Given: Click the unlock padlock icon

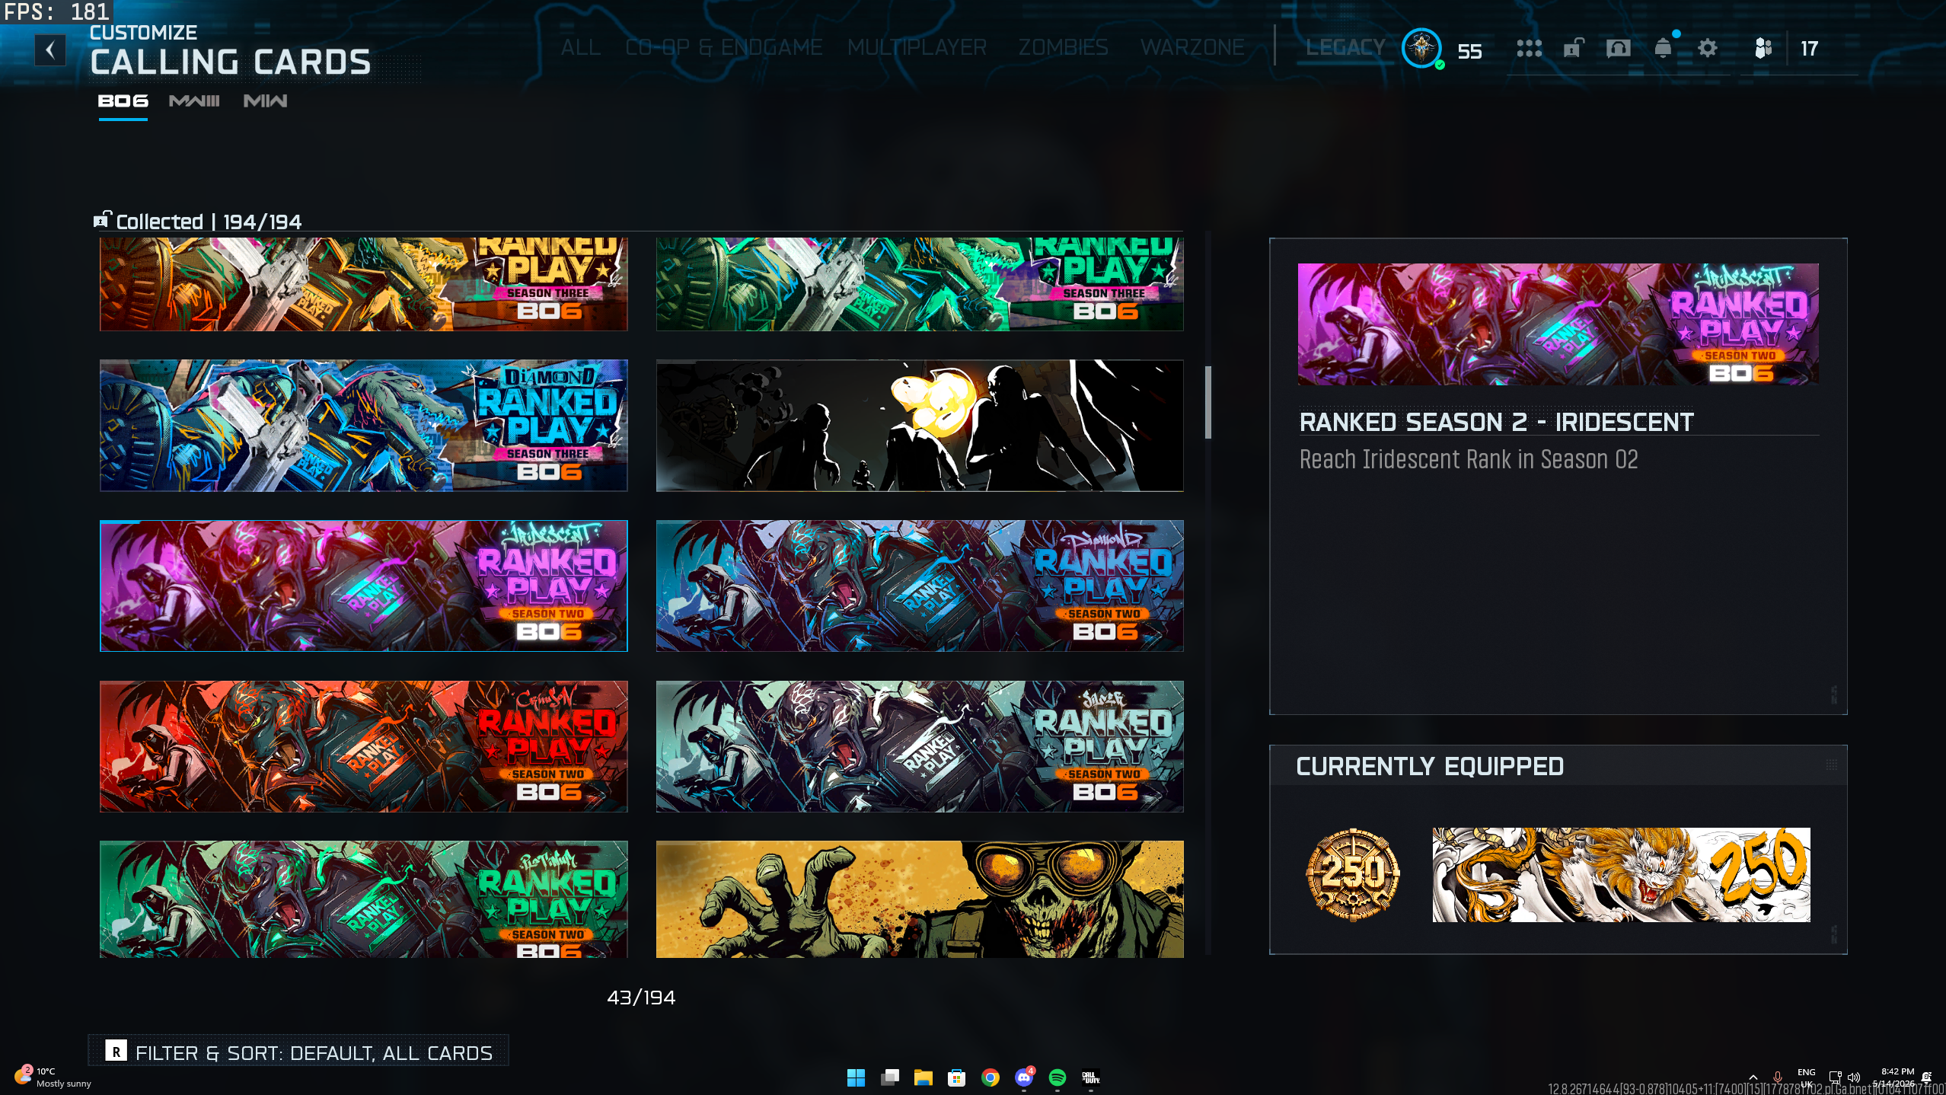Looking at the screenshot, I should pyautogui.click(x=1573, y=49).
